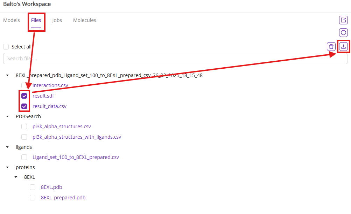Viewport: 351px width, 214px height.
Task: Click the refresh icon button
Action: 343,33
